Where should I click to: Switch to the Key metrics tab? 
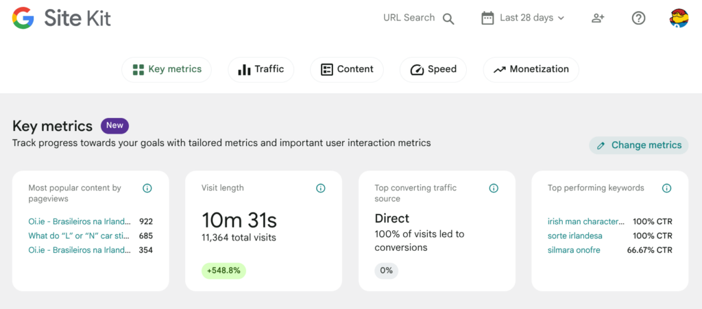coord(167,69)
